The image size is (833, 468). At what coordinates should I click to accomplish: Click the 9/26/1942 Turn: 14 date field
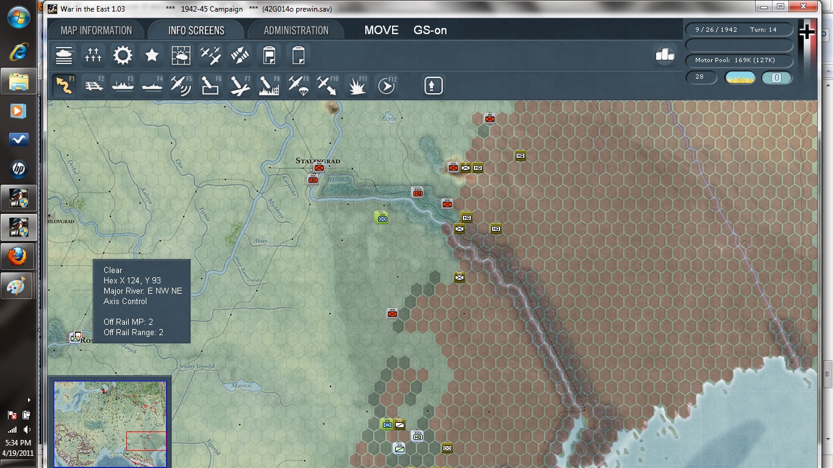[x=739, y=29]
